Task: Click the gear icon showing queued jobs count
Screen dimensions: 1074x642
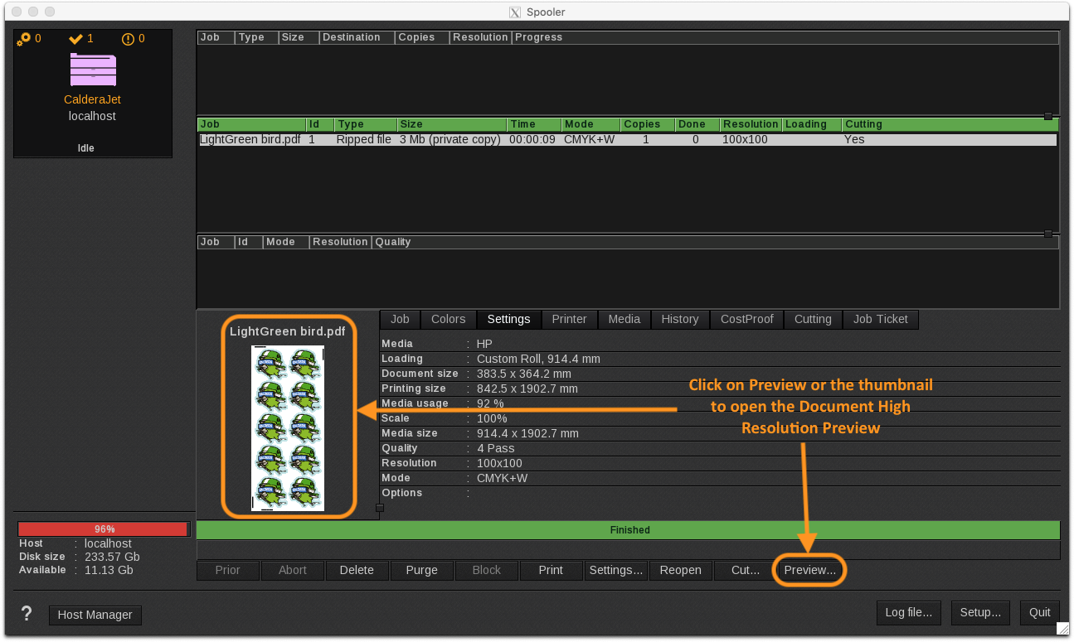Action: (x=22, y=38)
